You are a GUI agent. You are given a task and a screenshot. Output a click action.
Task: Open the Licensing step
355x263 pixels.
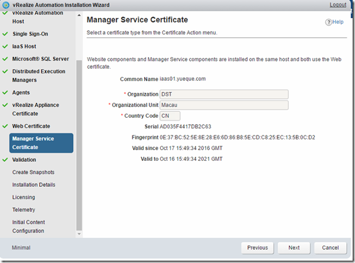click(24, 197)
